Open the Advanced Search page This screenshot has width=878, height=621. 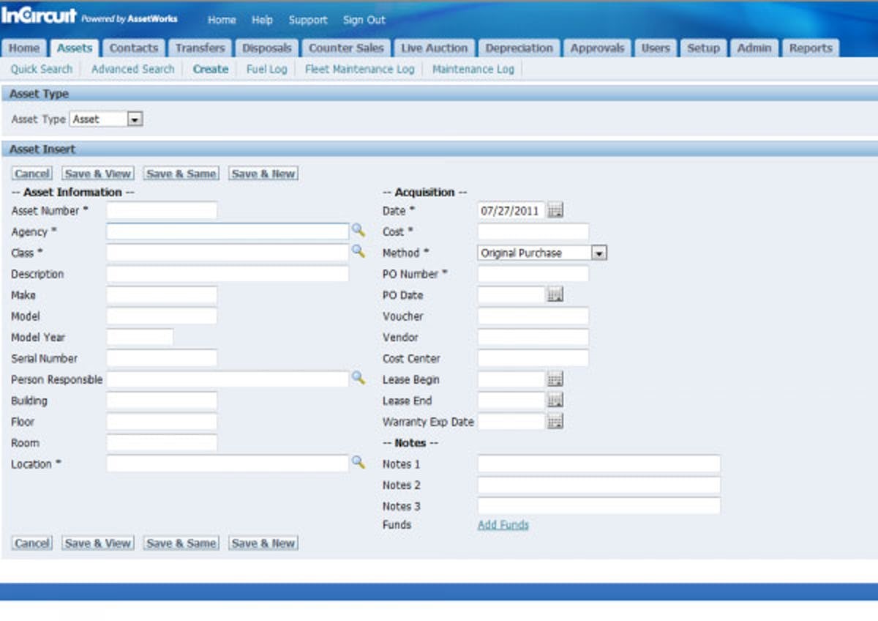[x=132, y=69]
